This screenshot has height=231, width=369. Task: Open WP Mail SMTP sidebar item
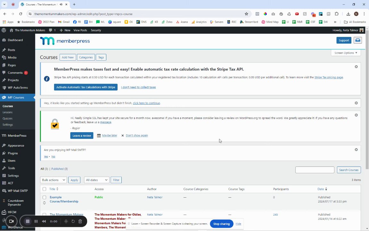pos(18,191)
